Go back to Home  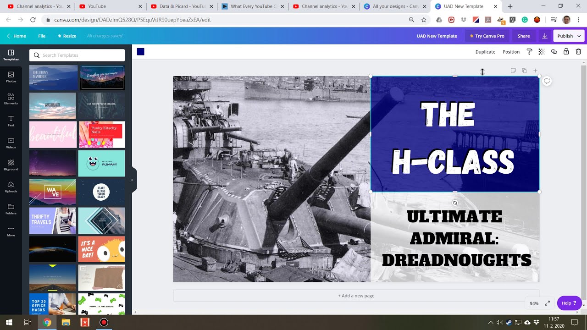click(17, 36)
